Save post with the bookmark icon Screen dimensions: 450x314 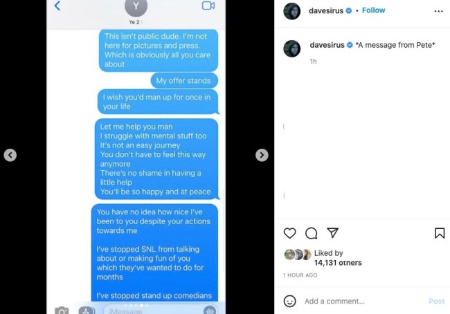(440, 233)
